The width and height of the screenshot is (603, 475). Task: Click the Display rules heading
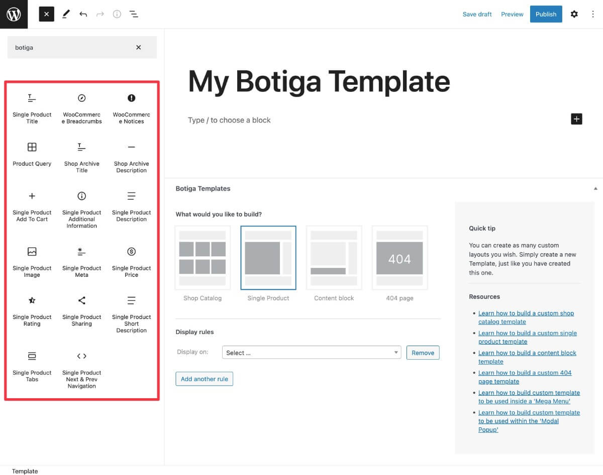point(194,332)
